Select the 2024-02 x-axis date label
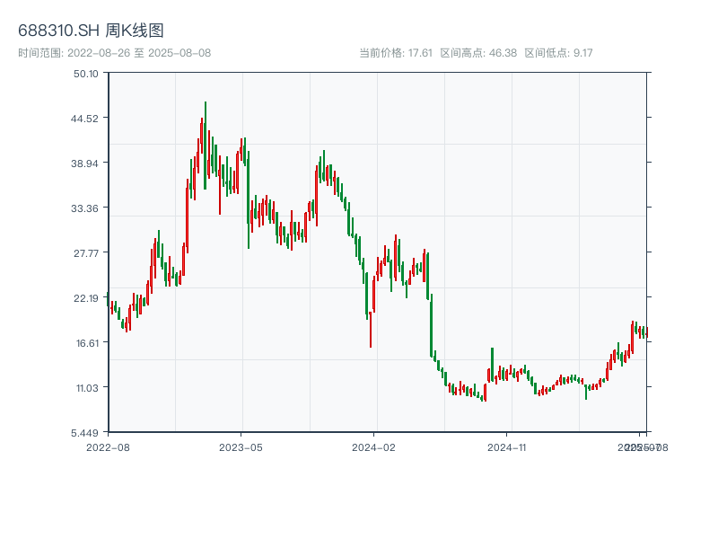This screenshot has width=718, height=539. [374, 446]
